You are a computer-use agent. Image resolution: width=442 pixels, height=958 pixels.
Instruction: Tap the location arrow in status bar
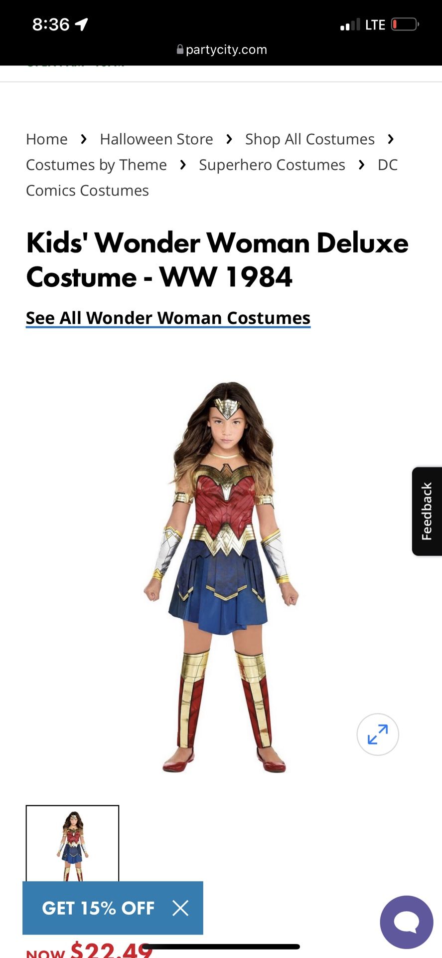click(81, 24)
